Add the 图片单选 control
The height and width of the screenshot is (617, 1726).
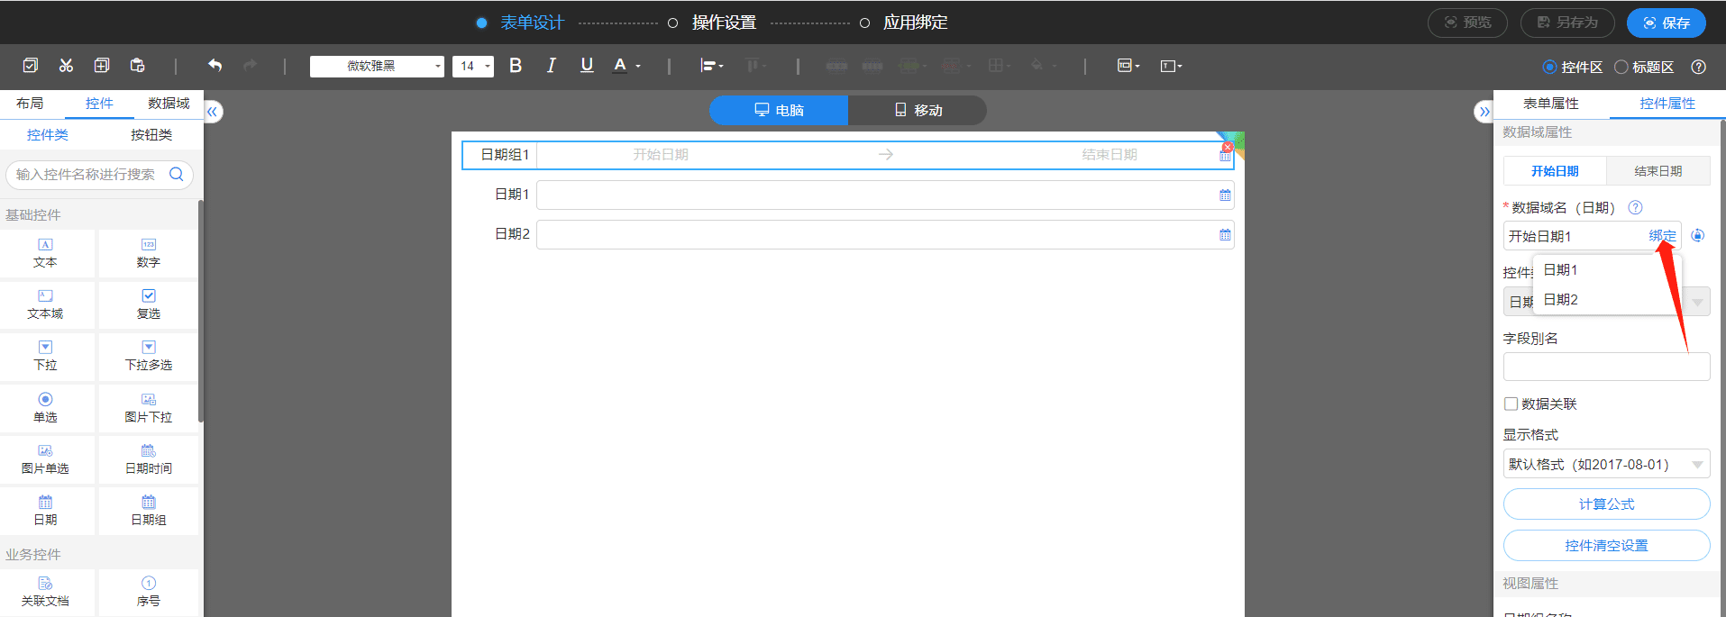coord(45,459)
